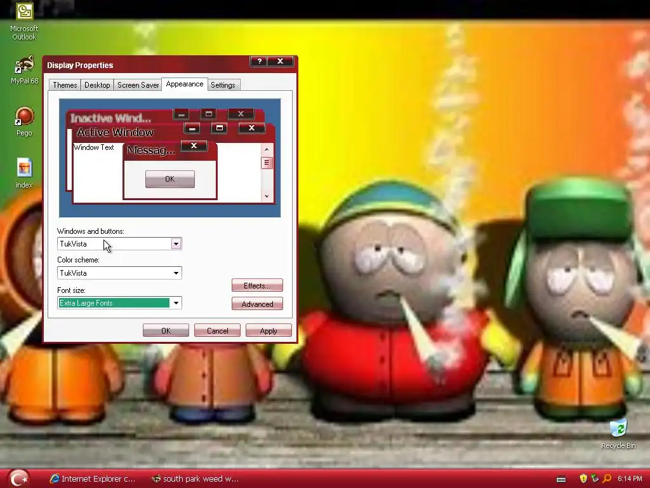
Task: Open the Start menu orb with crescent
Action: tap(18, 478)
